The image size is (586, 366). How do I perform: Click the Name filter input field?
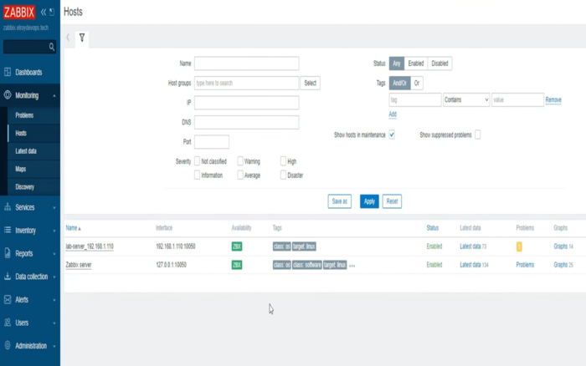pos(247,64)
